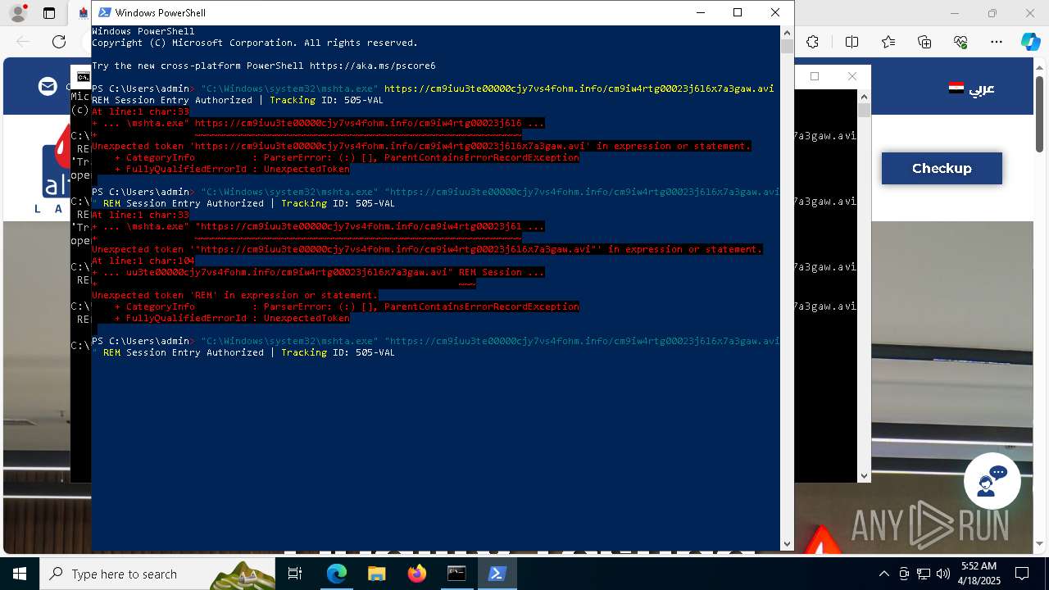Image resolution: width=1049 pixels, height=590 pixels.
Task: Reload the page in Edge
Action: (x=59, y=42)
